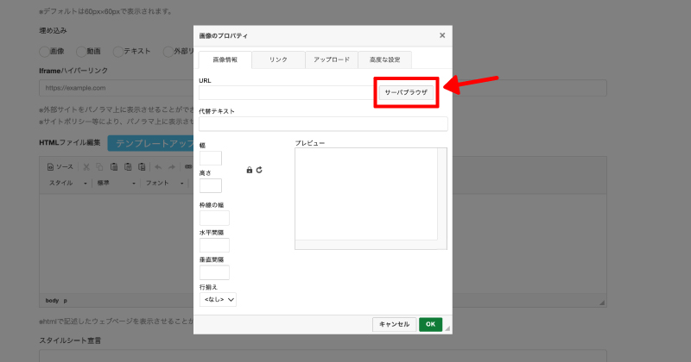Click the サーバブラウザ button
The image size is (691, 362).
(406, 91)
